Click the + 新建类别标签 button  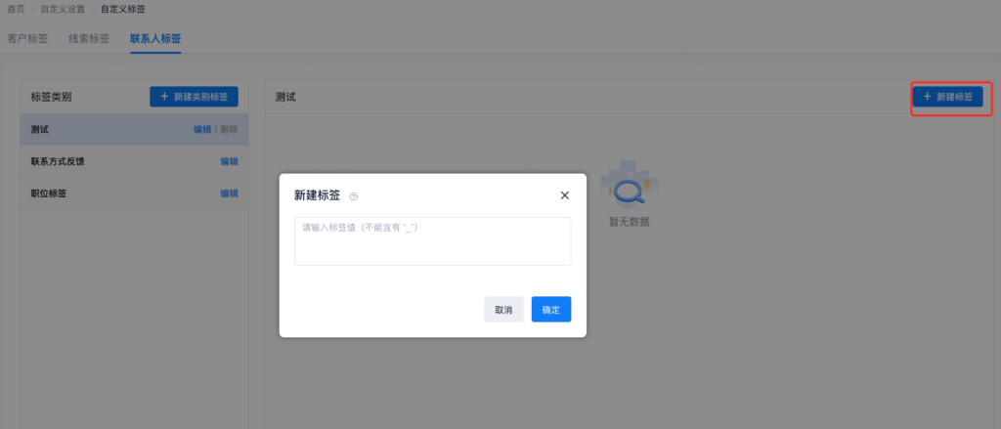pos(194,97)
